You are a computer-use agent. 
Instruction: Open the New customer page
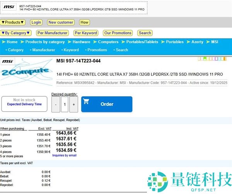(61, 22)
